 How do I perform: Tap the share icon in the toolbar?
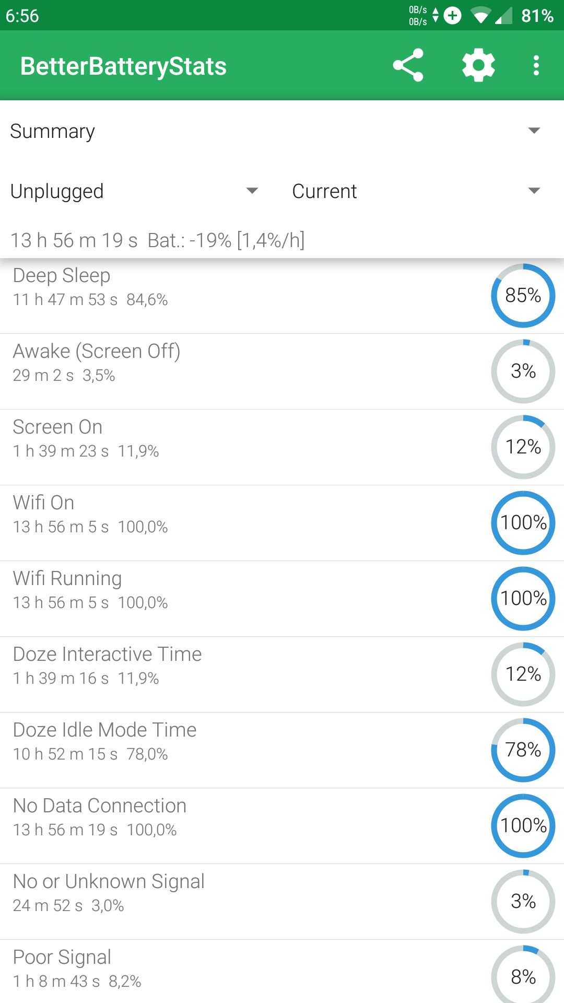408,65
